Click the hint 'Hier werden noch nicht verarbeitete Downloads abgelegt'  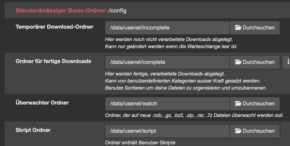click(x=169, y=40)
